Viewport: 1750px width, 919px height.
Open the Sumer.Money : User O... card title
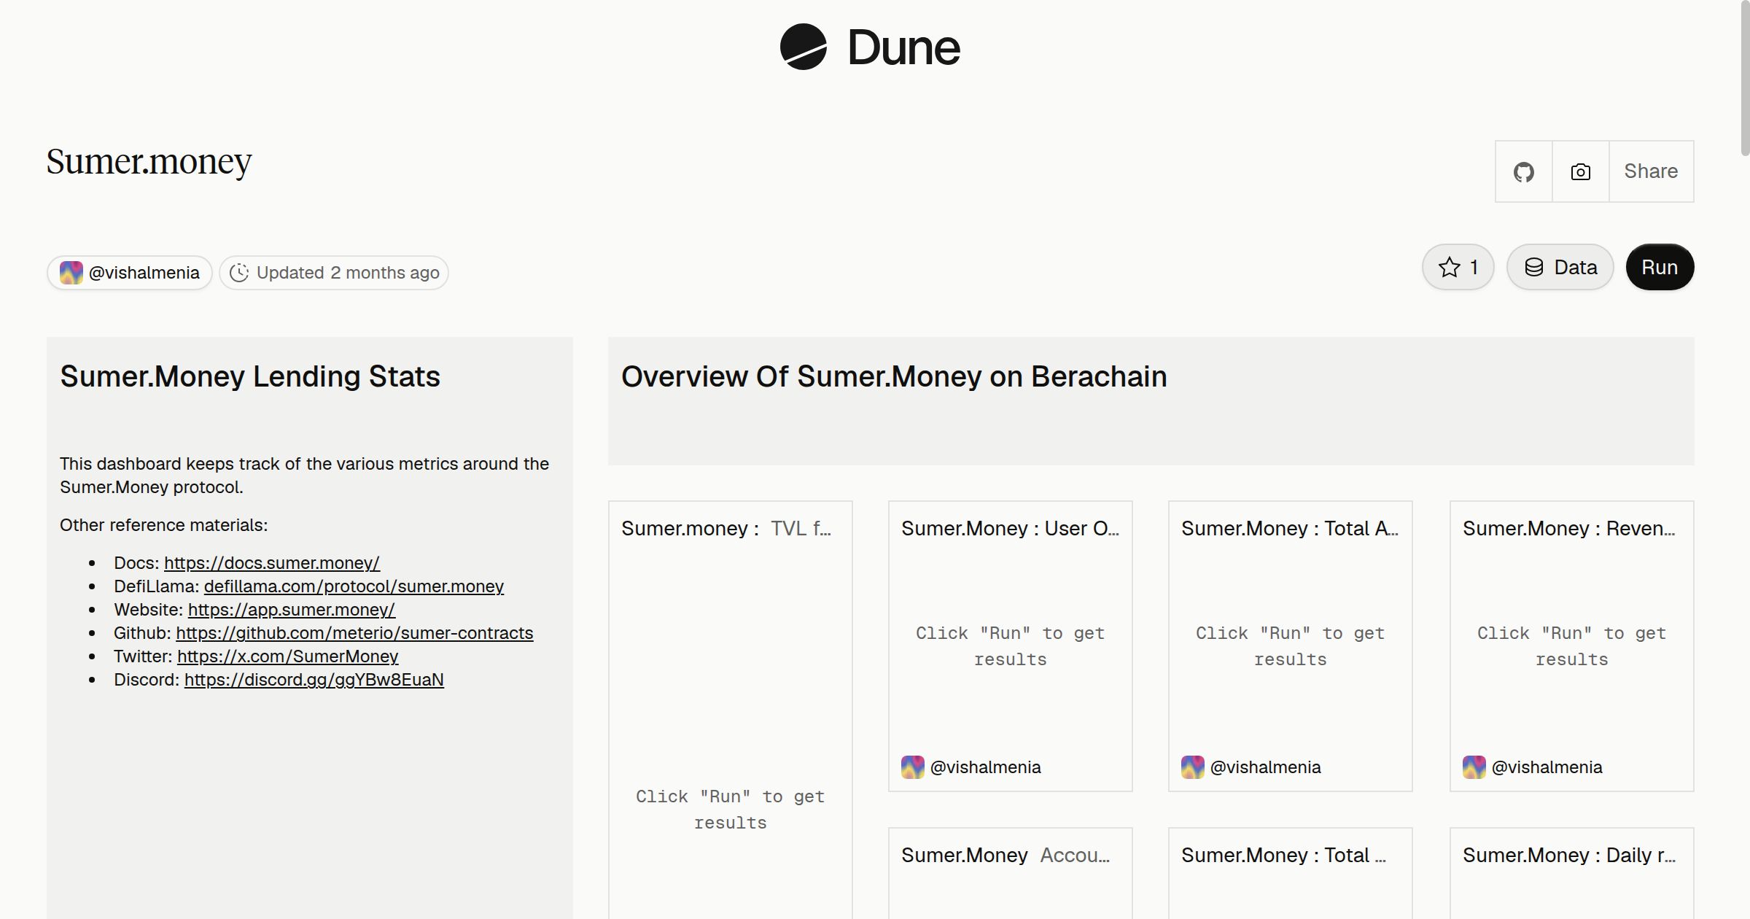(1010, 528)
